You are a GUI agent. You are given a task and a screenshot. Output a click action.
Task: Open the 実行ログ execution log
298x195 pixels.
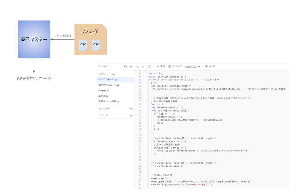[210, 67]
